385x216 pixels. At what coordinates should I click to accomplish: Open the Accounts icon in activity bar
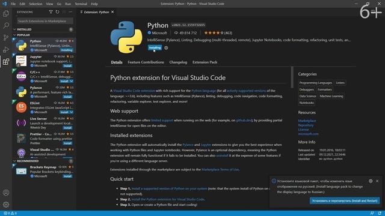[x=6, y=193]
